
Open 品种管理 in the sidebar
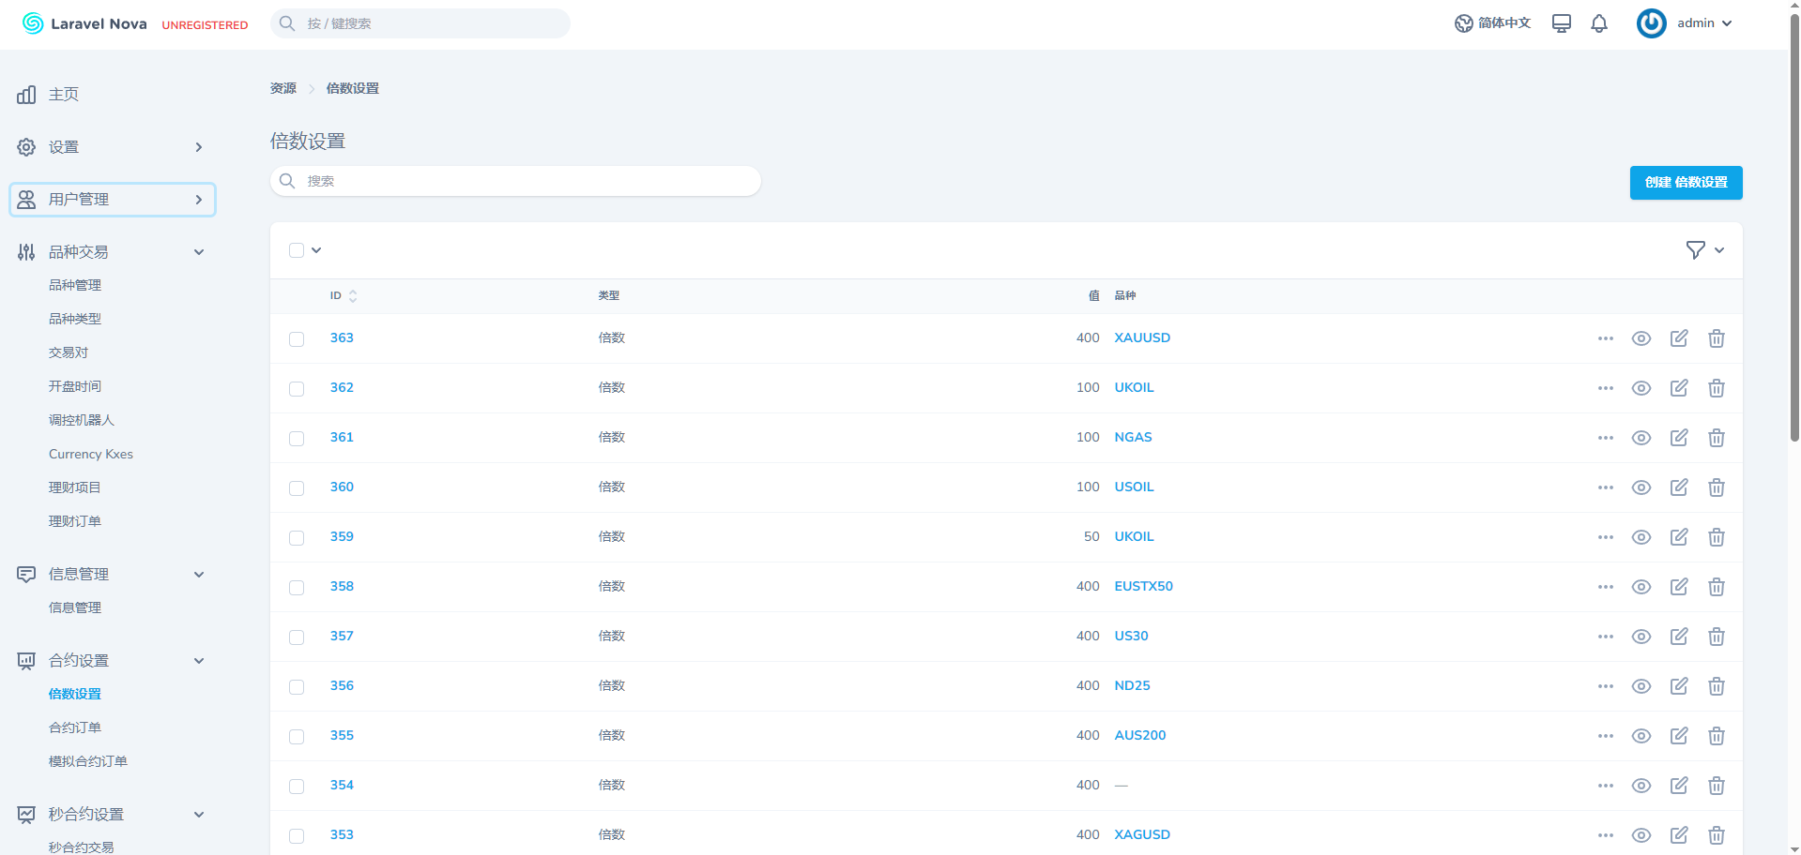coord(75,285)
